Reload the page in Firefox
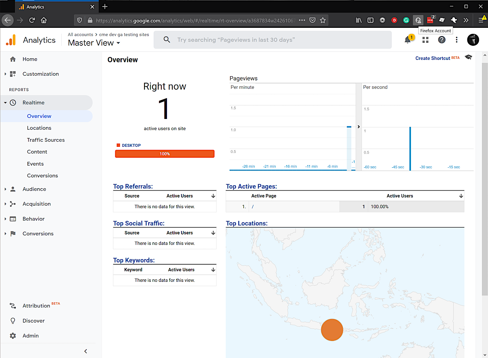Image resolution: width=488 pixels, height=358 pixels. point(32,20)
